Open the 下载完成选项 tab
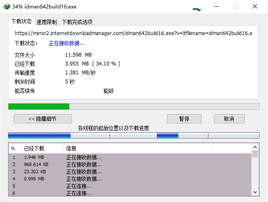Screen dimensions: 268x202 (x=77, y=22)
